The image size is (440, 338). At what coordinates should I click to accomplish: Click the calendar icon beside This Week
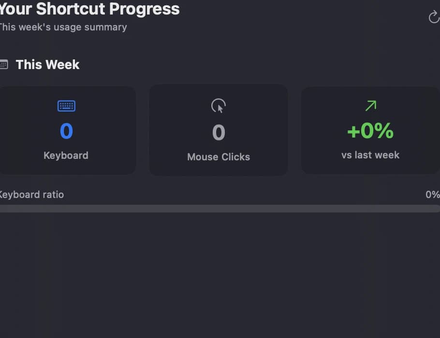click(x=4, y=64)
